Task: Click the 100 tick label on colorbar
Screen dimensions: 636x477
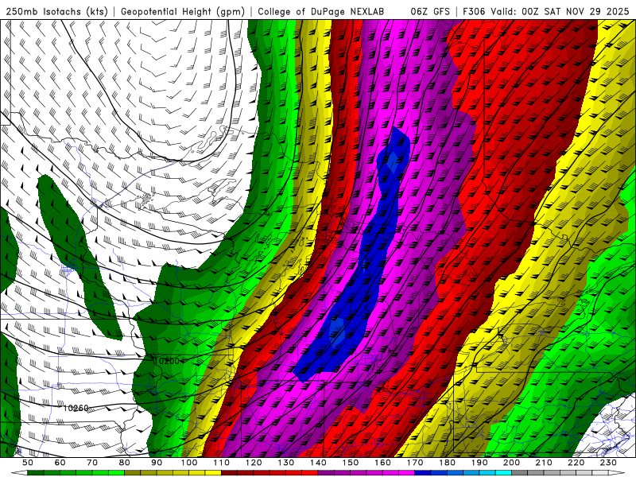Action: [189, 463]
